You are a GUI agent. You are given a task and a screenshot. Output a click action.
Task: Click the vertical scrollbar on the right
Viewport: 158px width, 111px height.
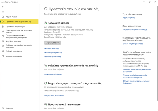[x=157, y=53]
